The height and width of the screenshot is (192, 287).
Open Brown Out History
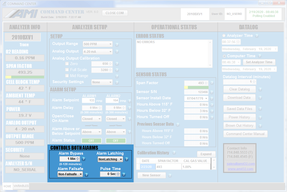[240, 125]
